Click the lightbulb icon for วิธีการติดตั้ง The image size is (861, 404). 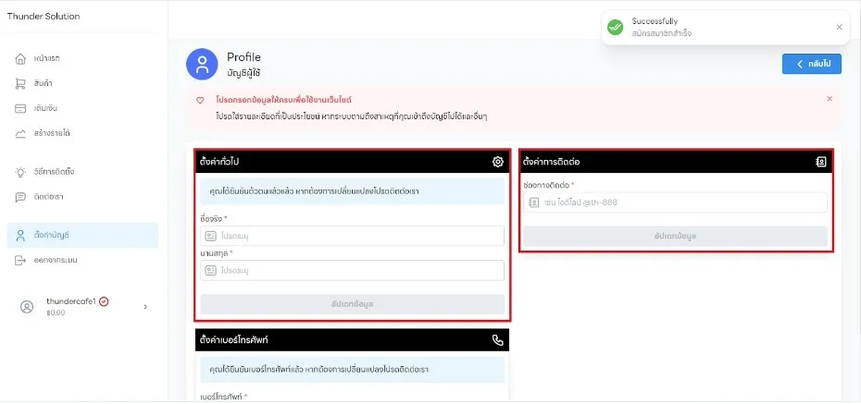pyautogui.click(x=20, y=172)
